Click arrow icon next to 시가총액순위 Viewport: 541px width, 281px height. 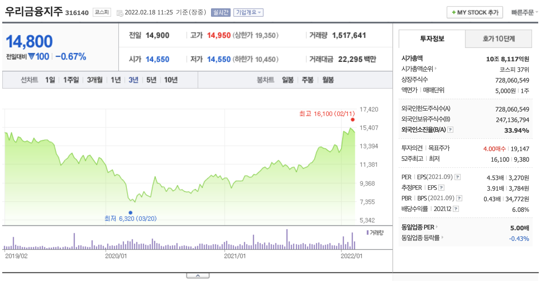436,68
